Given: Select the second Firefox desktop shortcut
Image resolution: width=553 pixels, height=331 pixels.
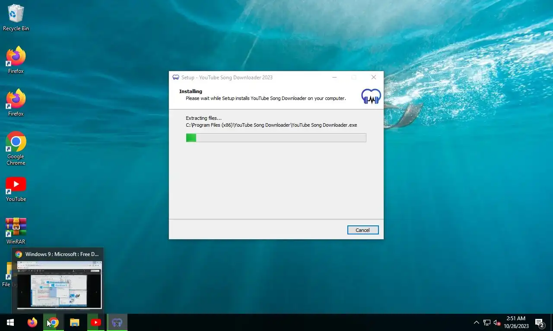Looking at the screenshot, I should pyautogui.click(x=16, y=103).
